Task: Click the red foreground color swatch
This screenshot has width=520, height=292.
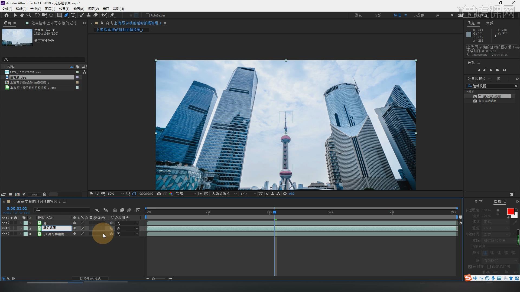Action: pyautogui.click(x=511, y=211)
